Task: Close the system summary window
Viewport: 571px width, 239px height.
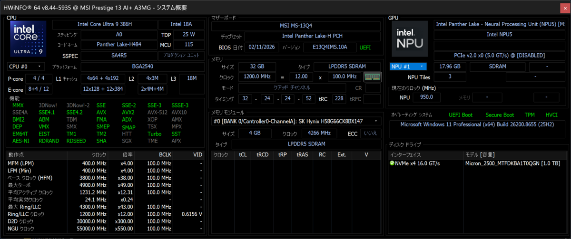Action: 565,8
